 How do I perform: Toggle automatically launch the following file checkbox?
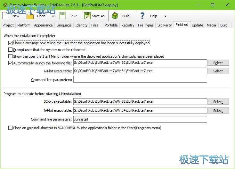tap(10, 63)
